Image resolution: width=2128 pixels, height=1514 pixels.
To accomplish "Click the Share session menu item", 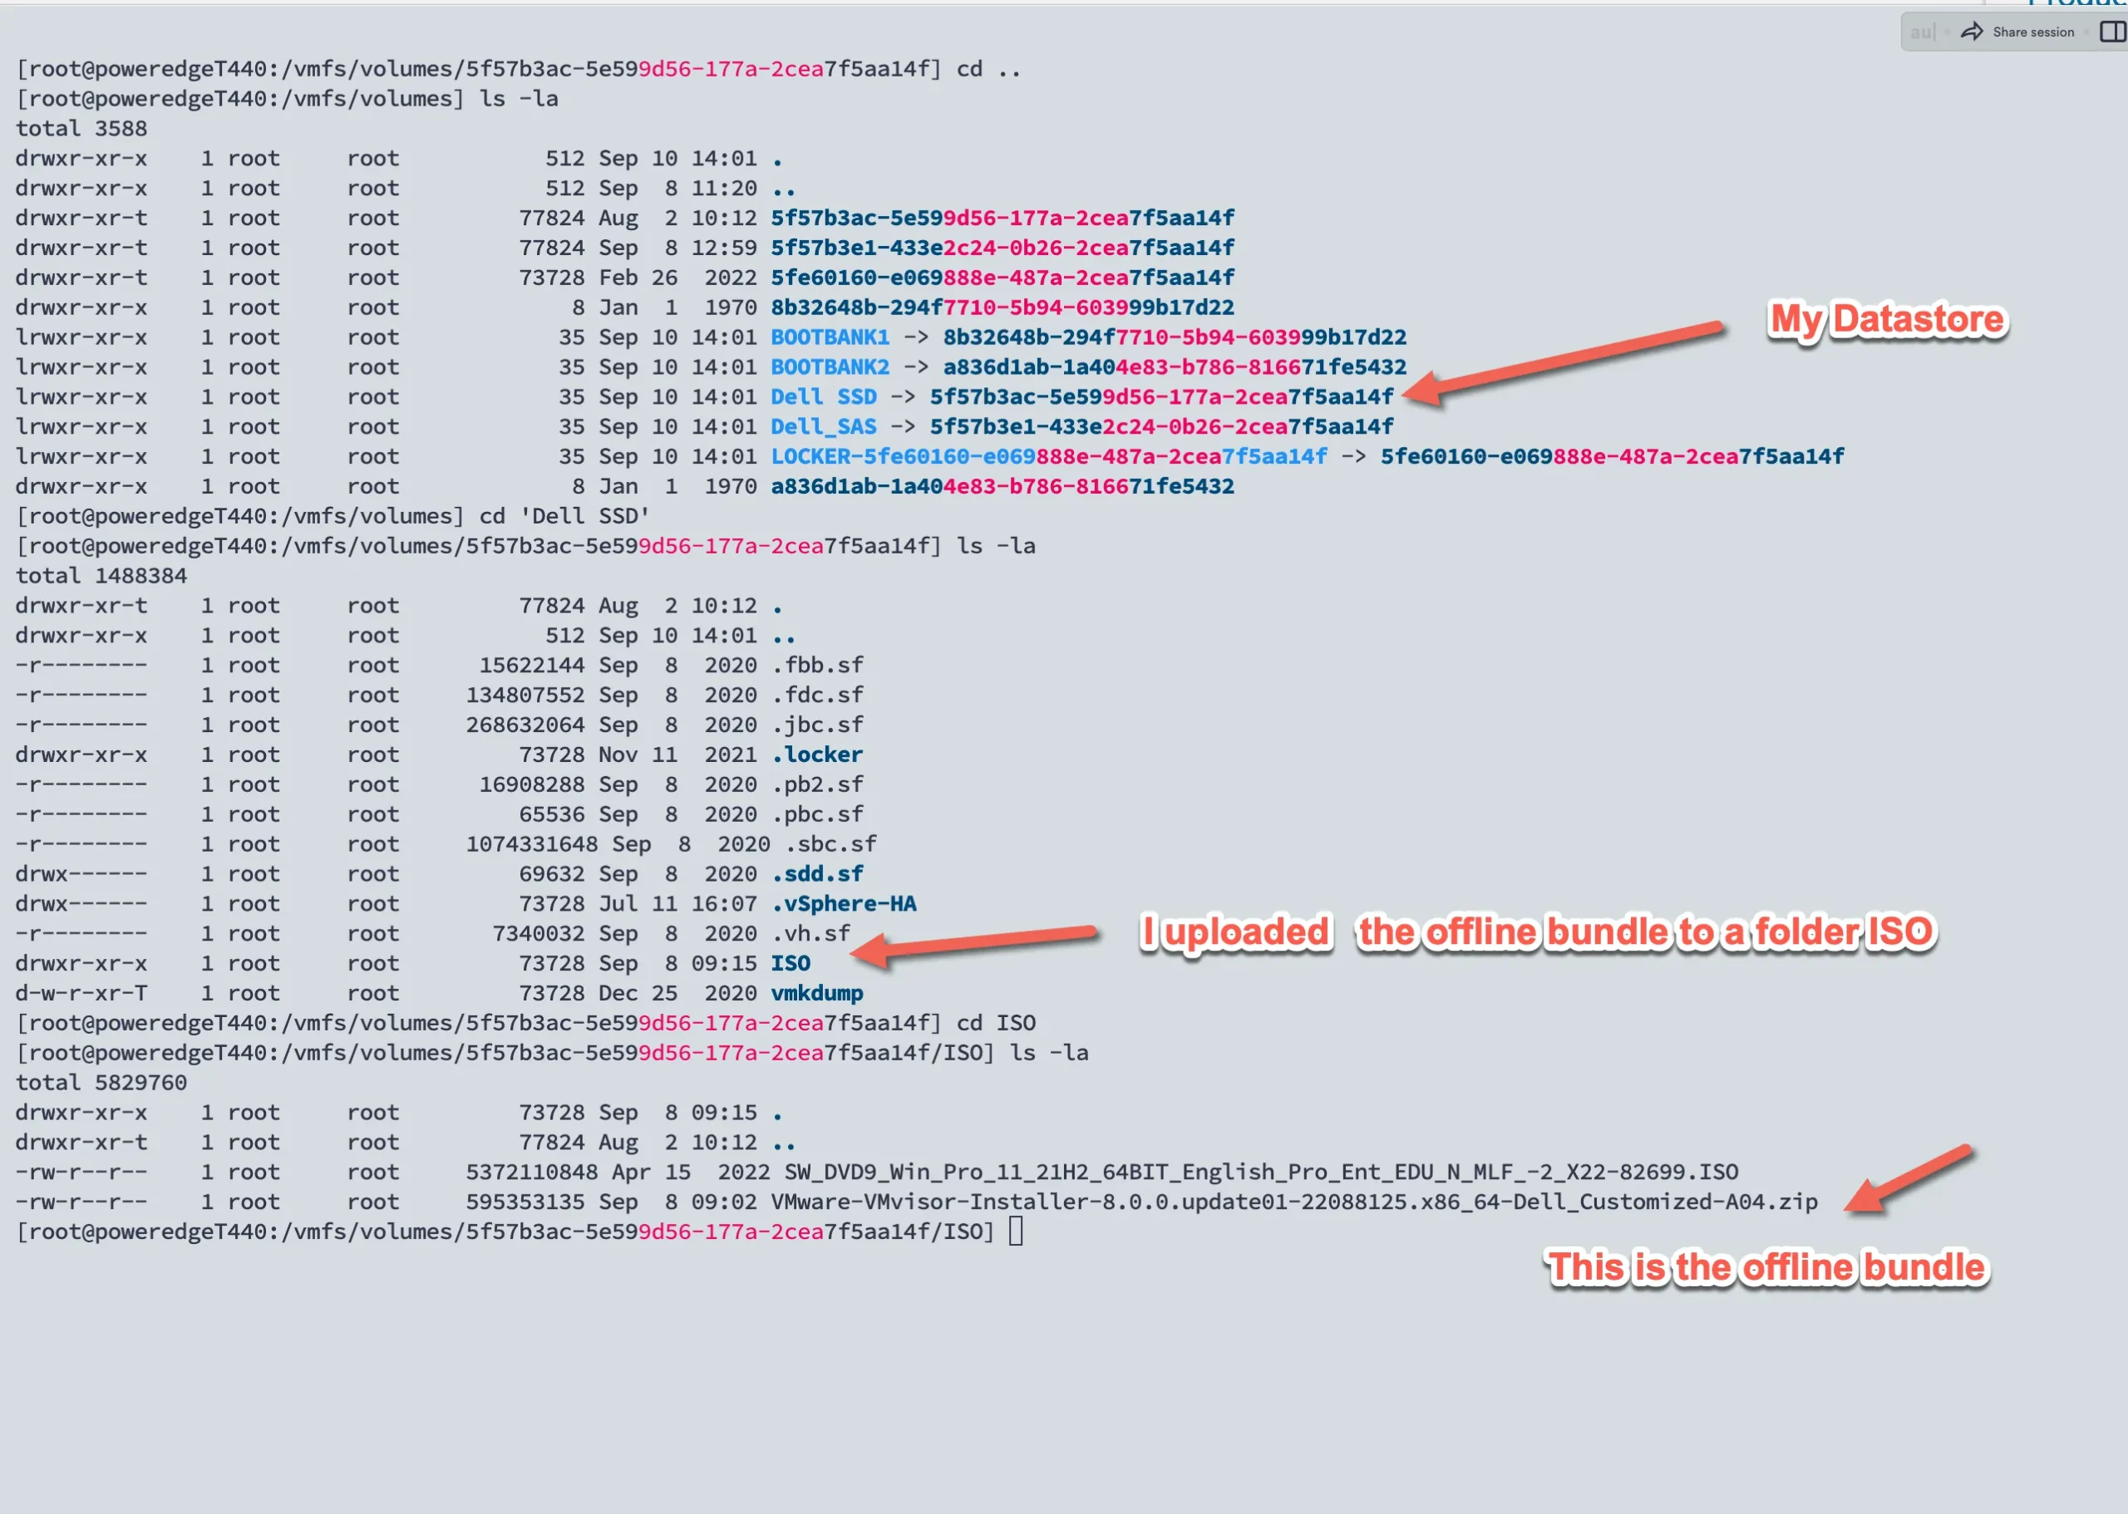I will 2035,31.
